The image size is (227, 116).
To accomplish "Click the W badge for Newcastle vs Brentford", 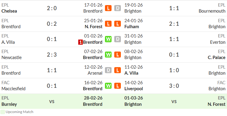I will [x=108, y=55].
